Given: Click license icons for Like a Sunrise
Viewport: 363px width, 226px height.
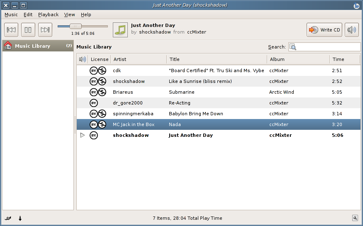Looking at the screenshot, I should point(98,81).
